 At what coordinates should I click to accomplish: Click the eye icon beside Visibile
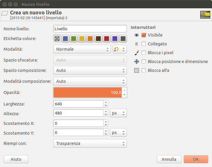[x=136, y=35]
